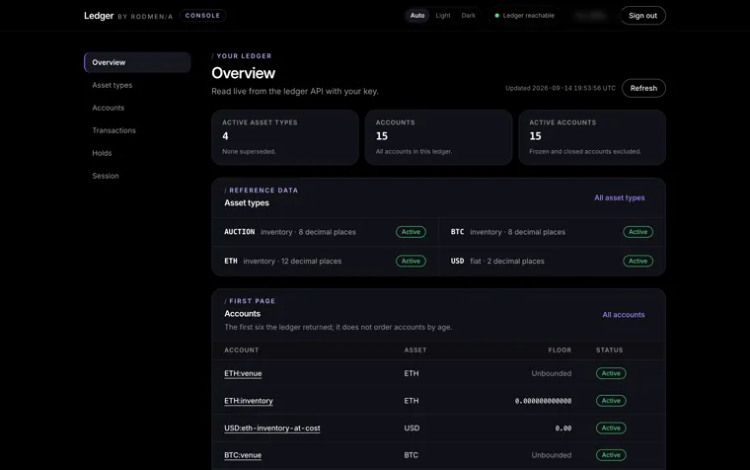Click the Active status for USD:eth-inventory-at-cost

coord(611,428)
